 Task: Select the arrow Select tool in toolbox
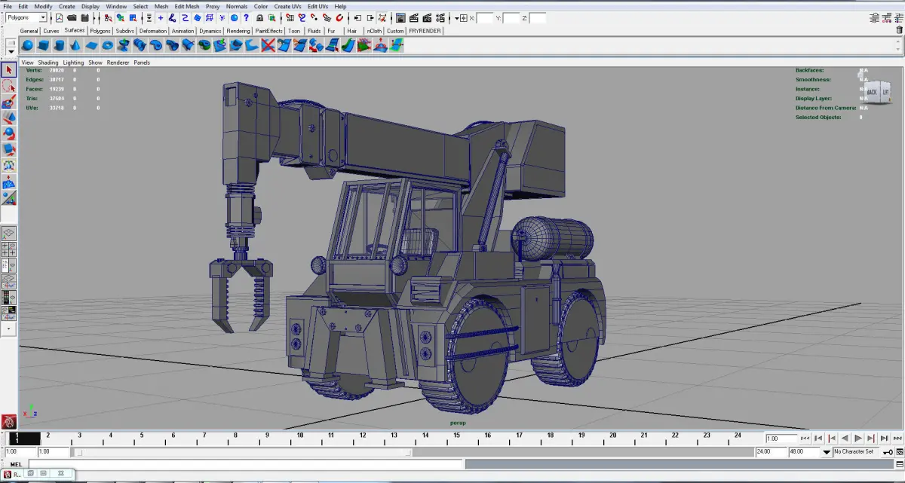point(9,70)
